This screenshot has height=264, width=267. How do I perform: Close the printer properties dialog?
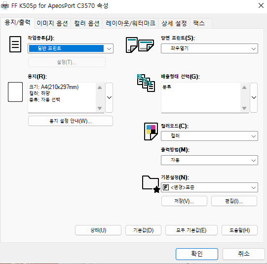pos(261,5)
